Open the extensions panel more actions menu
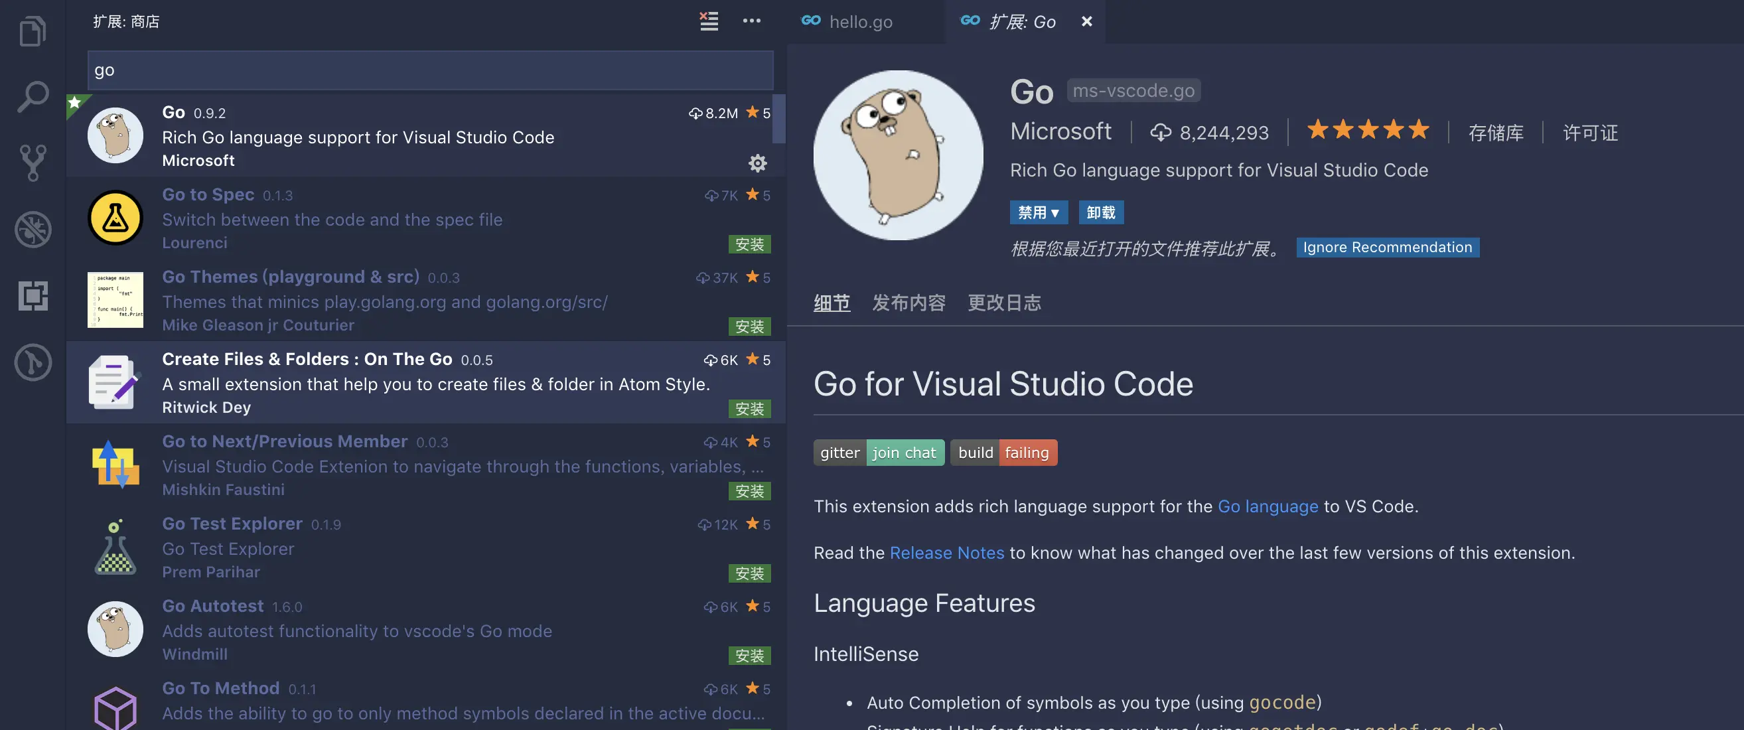The width and height of the screenshot is (1744, 730). [751, 22]
